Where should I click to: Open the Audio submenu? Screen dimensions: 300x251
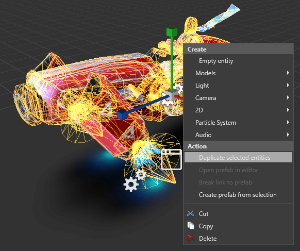(x=238, y=135)
